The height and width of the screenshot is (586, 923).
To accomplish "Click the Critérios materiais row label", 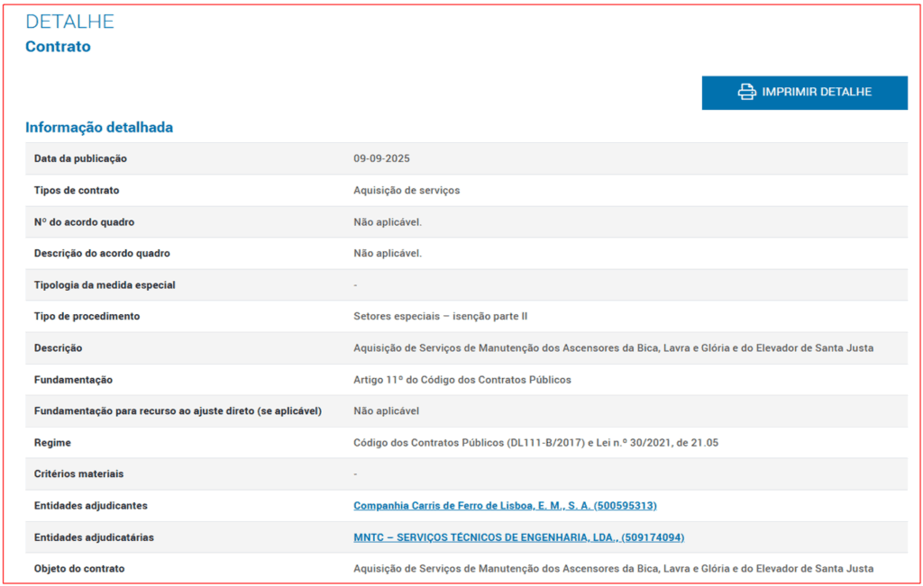I will 78,473.
